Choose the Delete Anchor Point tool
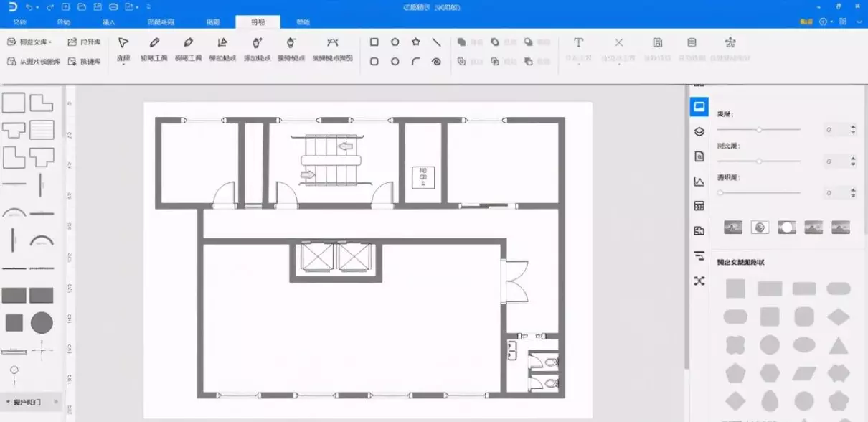This screenshot has height=422, width=868. 291,48
